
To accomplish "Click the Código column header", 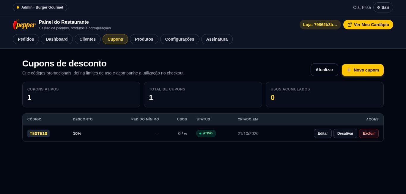I will tap(34, 119).
